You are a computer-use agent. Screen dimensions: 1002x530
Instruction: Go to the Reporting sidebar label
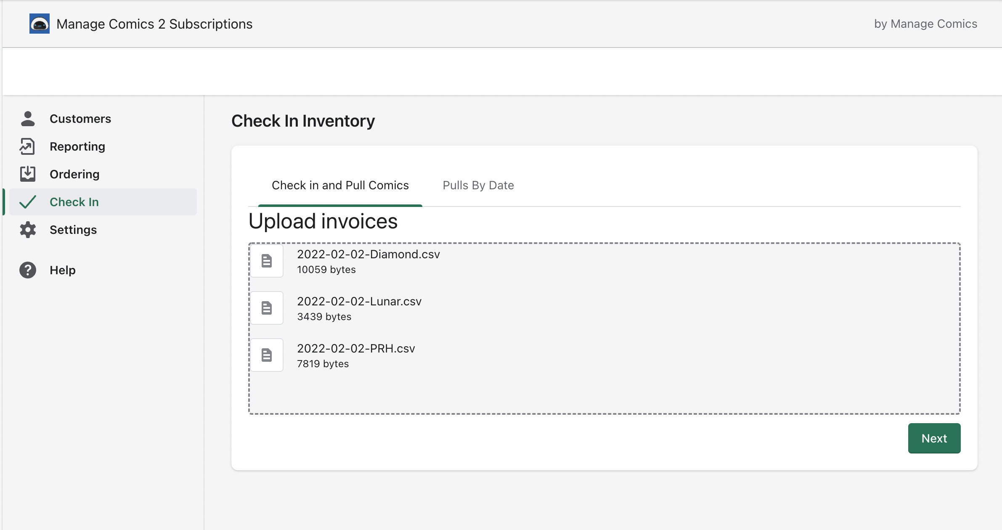tap(77, 147)
